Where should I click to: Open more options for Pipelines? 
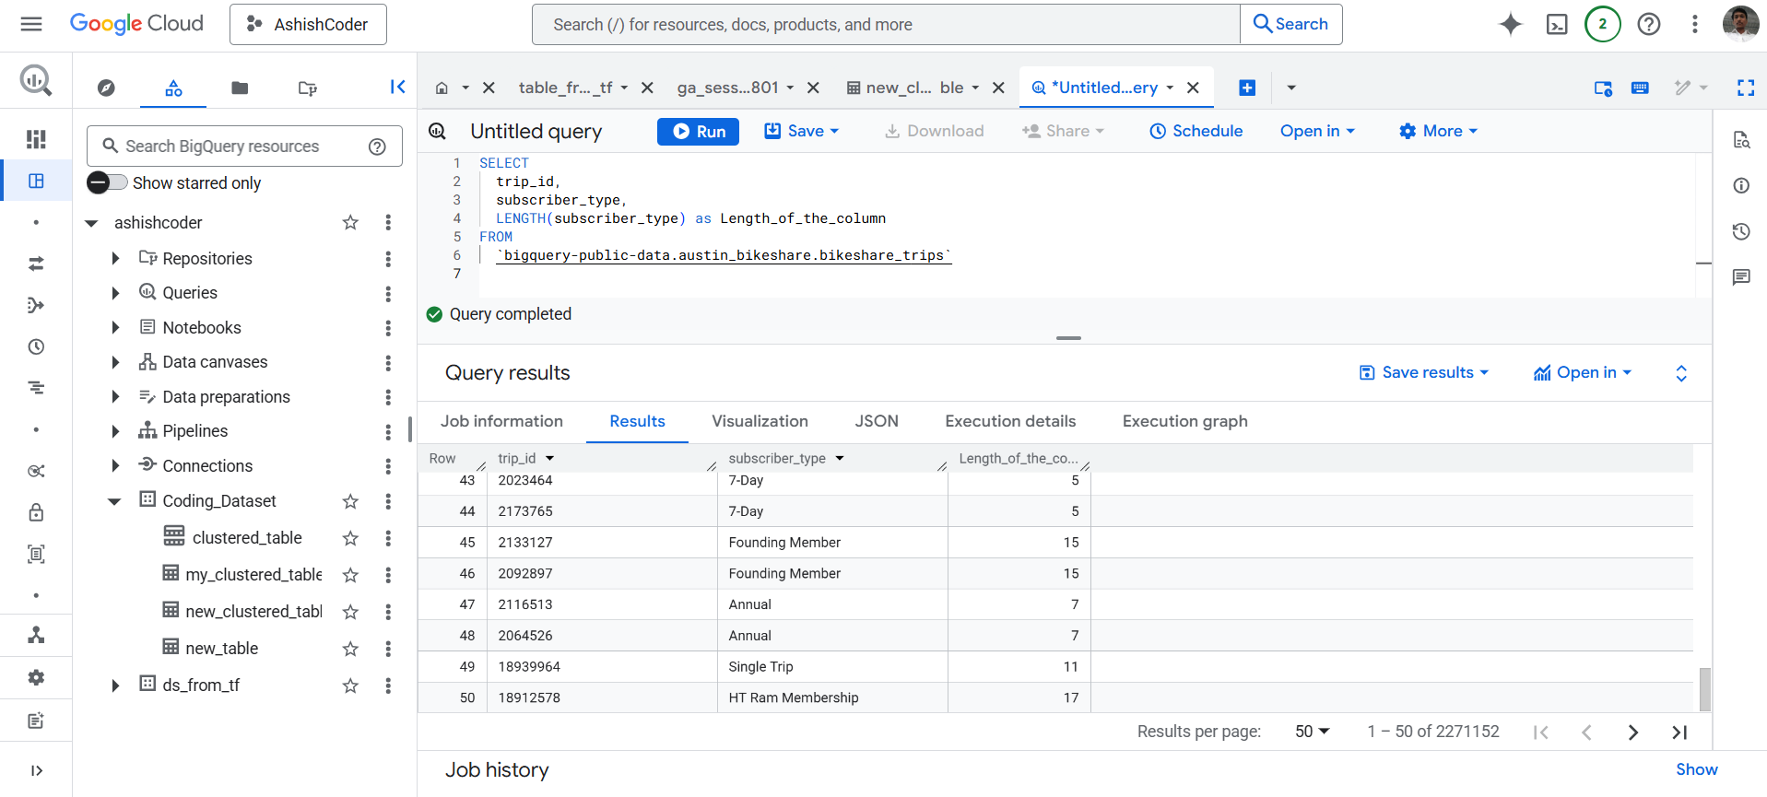pyautogui.click(x=388, y=431)
